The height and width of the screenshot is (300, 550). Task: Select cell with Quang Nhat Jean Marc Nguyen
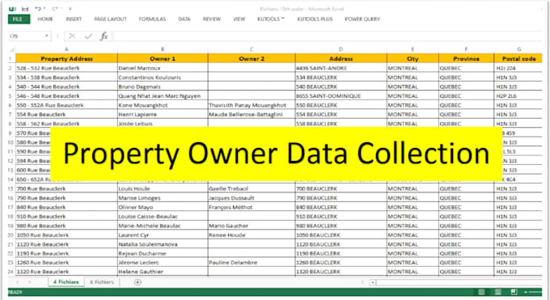click(x=163, y=95)
